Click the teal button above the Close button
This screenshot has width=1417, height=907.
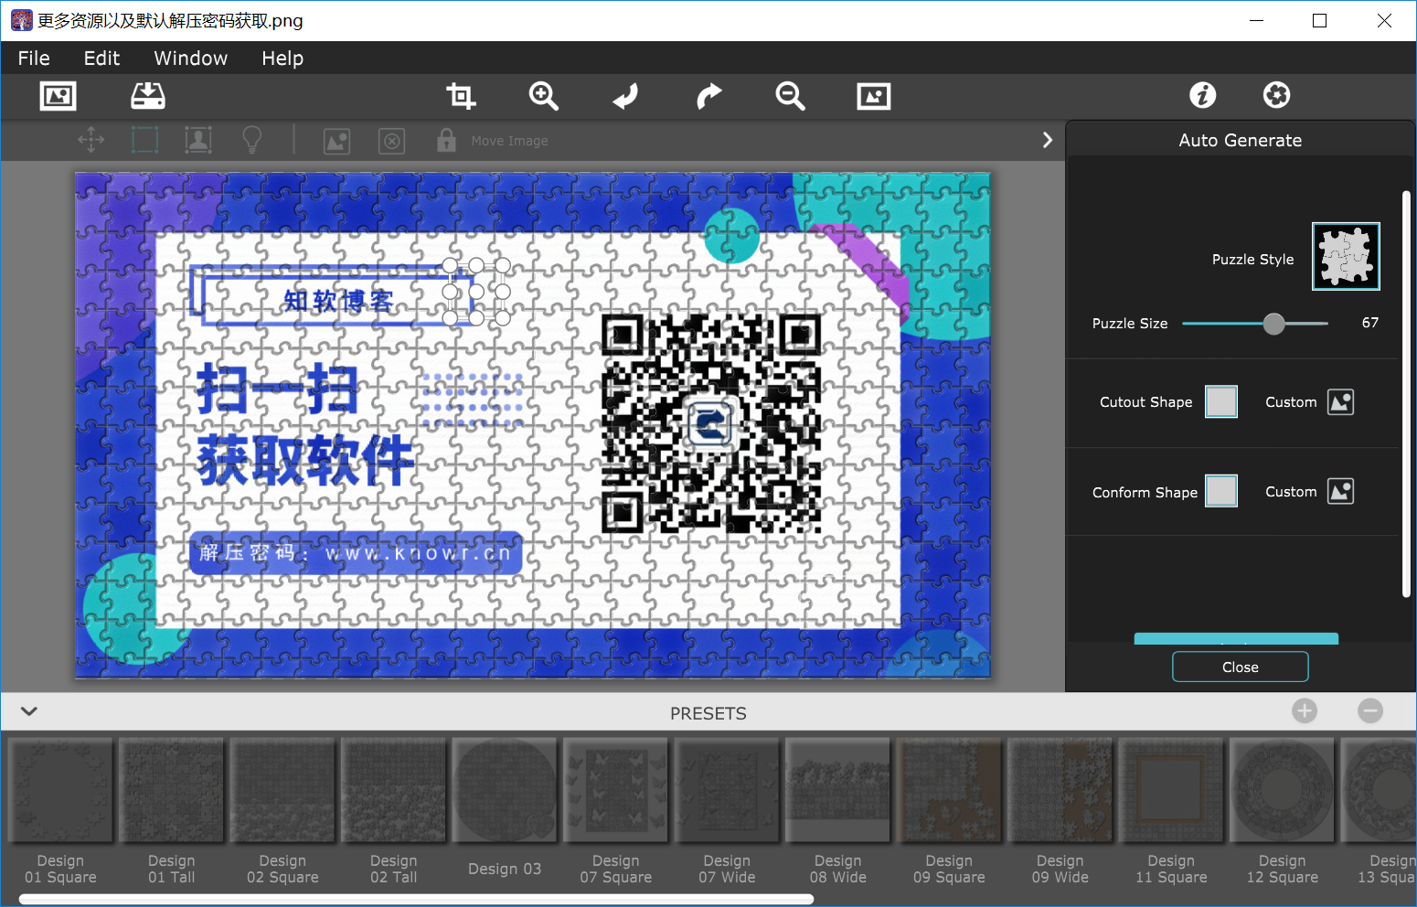tap(1236, 638)
